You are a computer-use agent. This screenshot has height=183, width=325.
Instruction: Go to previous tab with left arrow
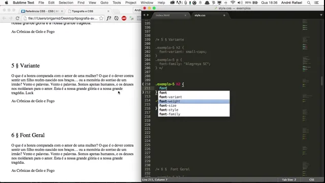[x=144, y=15]
